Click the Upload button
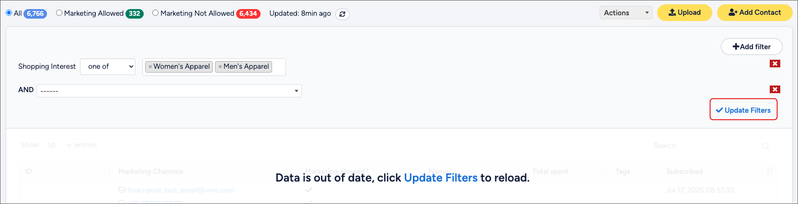 (x=684, y=13)
